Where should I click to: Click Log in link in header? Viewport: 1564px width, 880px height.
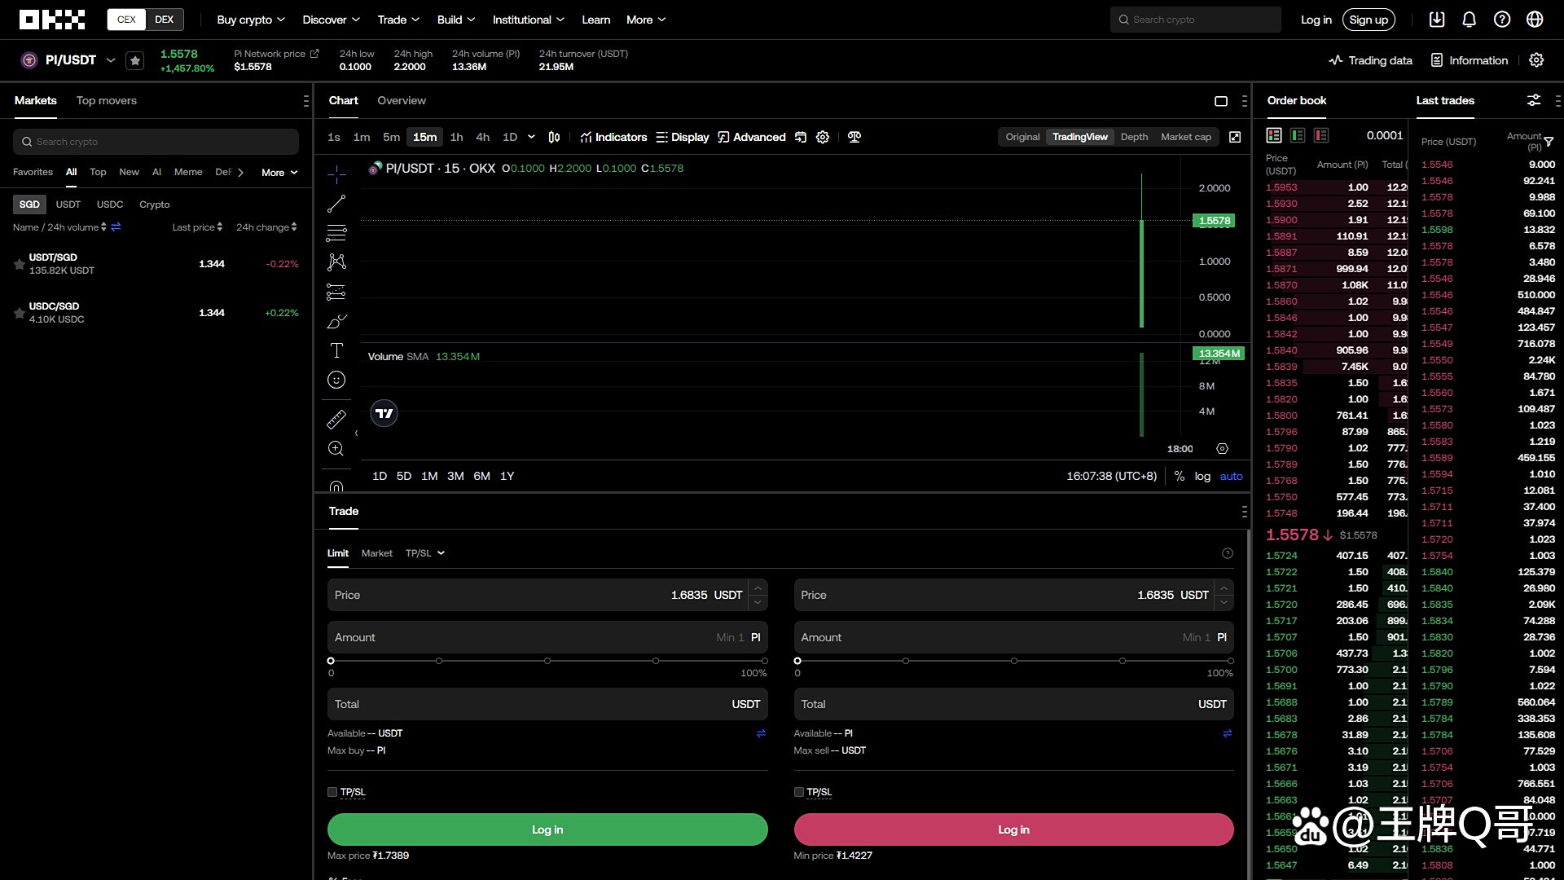click(x=1316, y=20)
